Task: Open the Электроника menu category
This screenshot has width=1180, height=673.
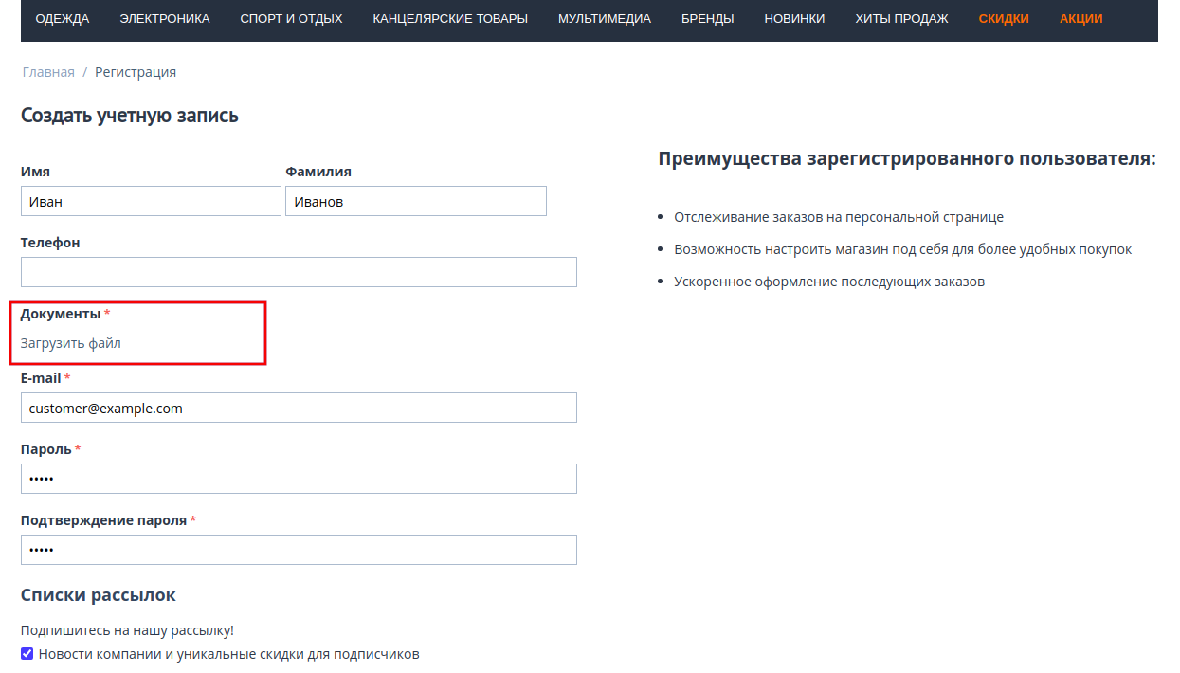Action: [x=165, y=19]
